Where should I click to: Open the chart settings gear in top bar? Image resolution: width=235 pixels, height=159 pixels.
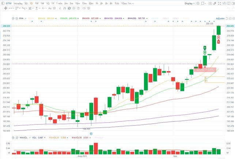pos(198,3)
